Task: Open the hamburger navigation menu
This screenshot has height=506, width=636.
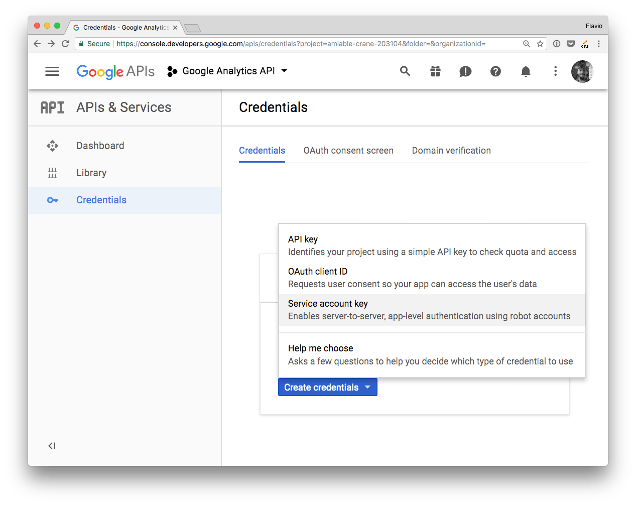Action: [52, 71]
